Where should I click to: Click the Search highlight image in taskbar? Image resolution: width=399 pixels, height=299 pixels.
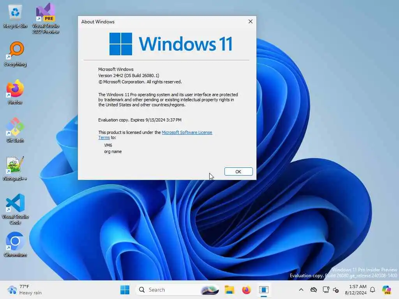tap(210, 290)
